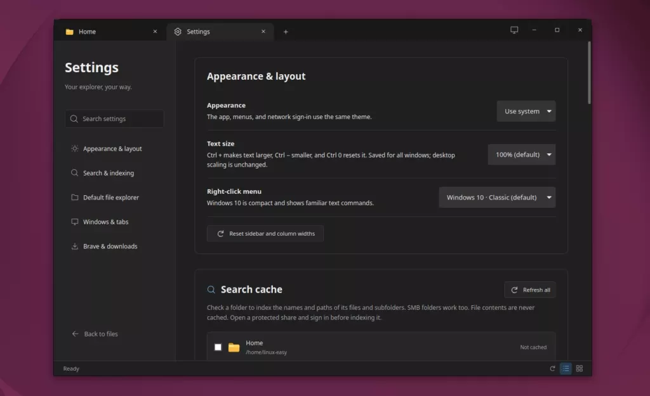The height and width of the screenshot is (396, 650).
Task: Click the monitor icon in title bar
Action: 514,30
